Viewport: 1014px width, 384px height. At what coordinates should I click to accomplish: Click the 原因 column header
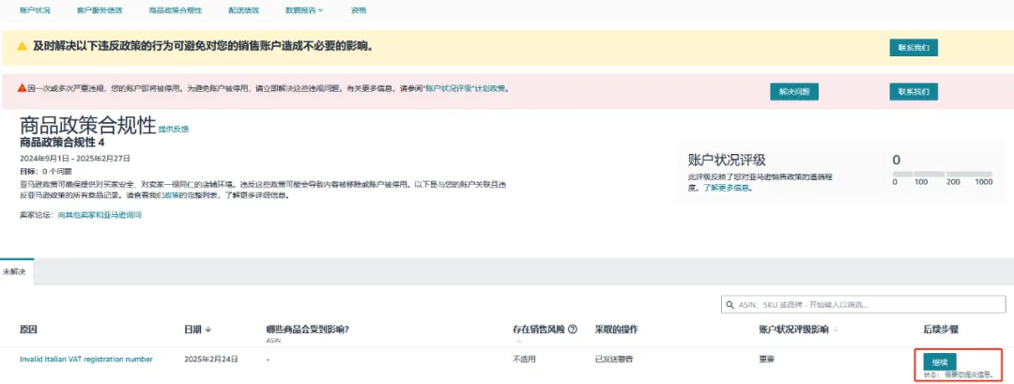[28, 329]
